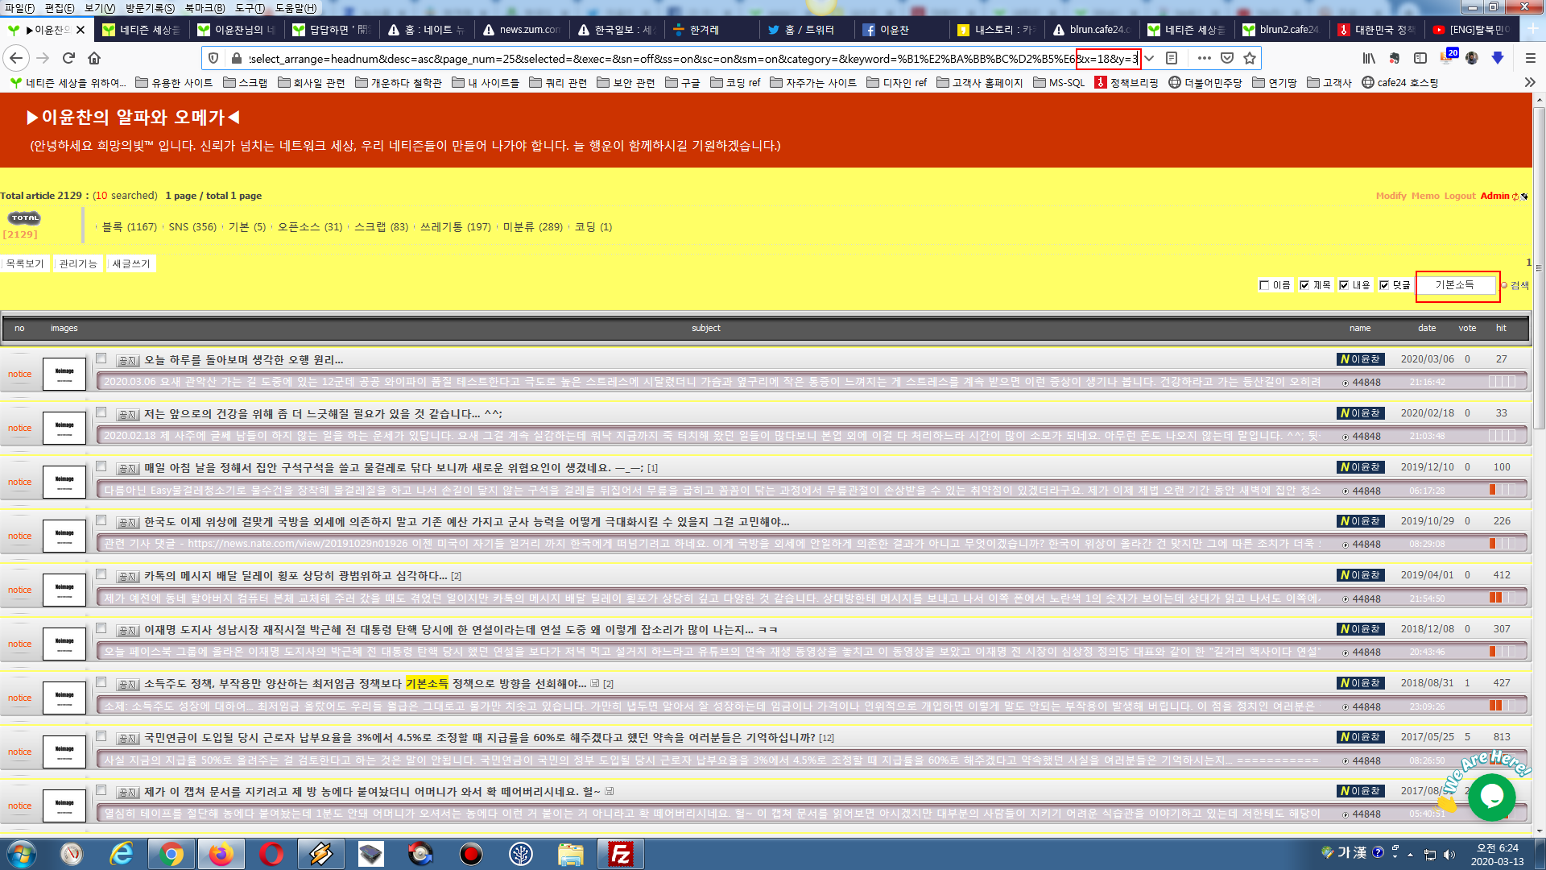Toggle the 이름 search checkbox
Viewport: 1546px width, 870px height.
tap(1264, 285)
